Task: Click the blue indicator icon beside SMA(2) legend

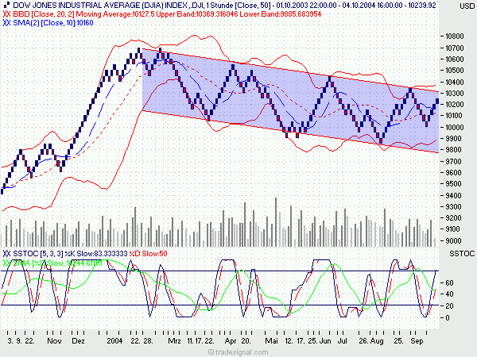Action: click(x=6, y=23)
